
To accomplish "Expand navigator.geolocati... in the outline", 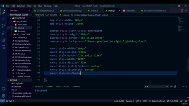I will (10, 93).
